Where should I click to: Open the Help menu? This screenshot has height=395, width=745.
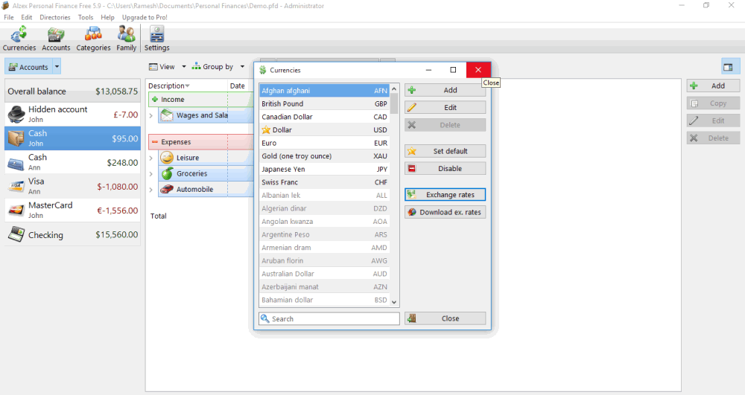(107, 17)
